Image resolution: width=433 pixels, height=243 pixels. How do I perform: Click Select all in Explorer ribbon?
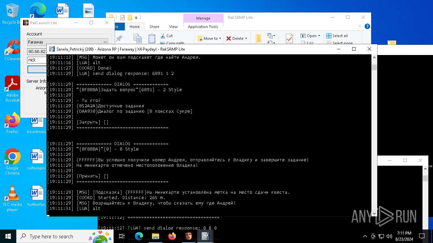click(337, 36)
